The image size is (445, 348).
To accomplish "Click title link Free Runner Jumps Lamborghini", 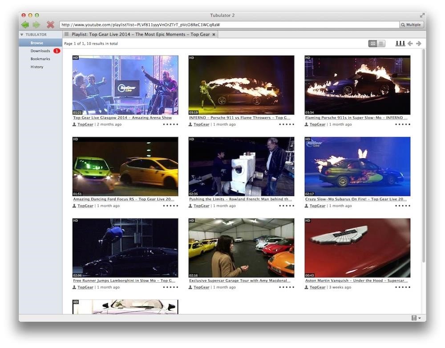I will coord(124,280).
